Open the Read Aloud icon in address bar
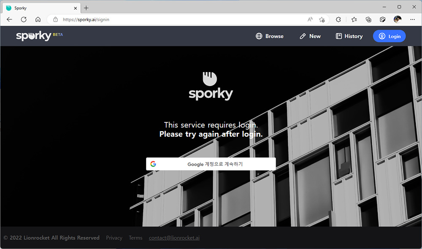 click(x=310, y=19)
